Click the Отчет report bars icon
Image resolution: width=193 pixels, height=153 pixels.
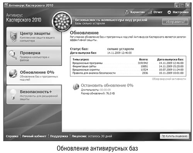(x=150, y=12)
